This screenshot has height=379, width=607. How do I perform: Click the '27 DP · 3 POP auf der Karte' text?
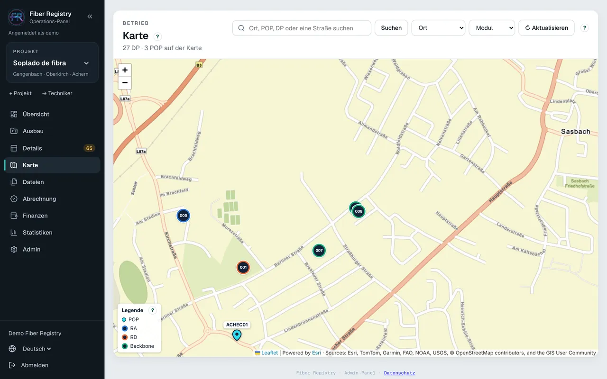(x=162, y=48)
